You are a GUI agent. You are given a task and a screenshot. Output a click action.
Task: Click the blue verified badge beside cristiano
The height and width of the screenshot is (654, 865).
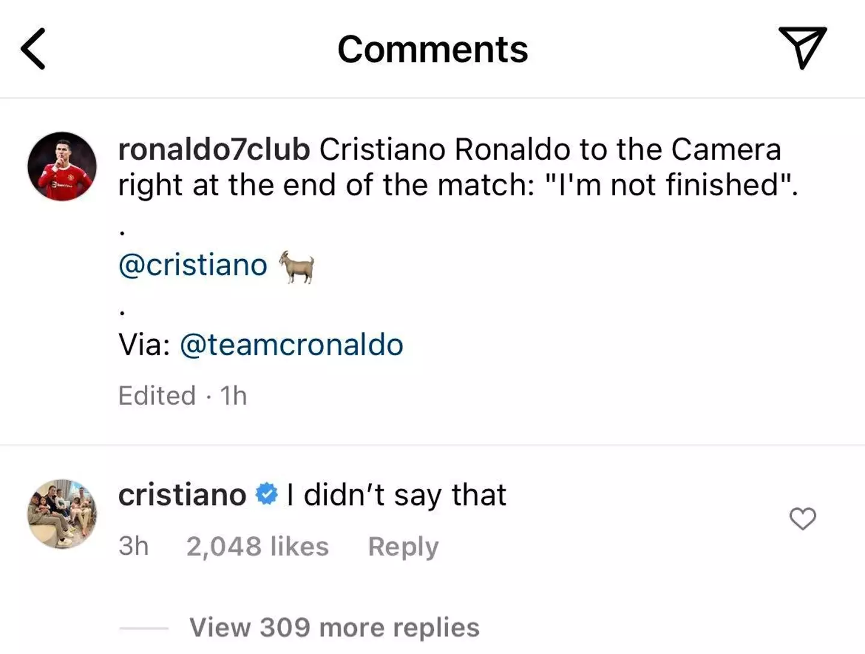(266, 495)
